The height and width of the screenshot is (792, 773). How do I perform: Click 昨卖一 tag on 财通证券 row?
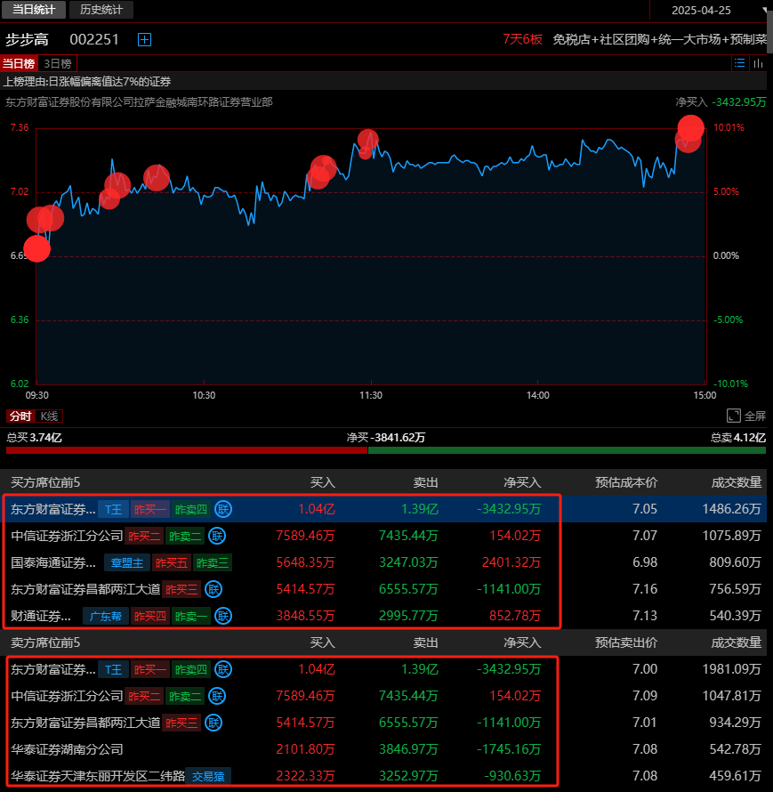[x=191, y=616]
